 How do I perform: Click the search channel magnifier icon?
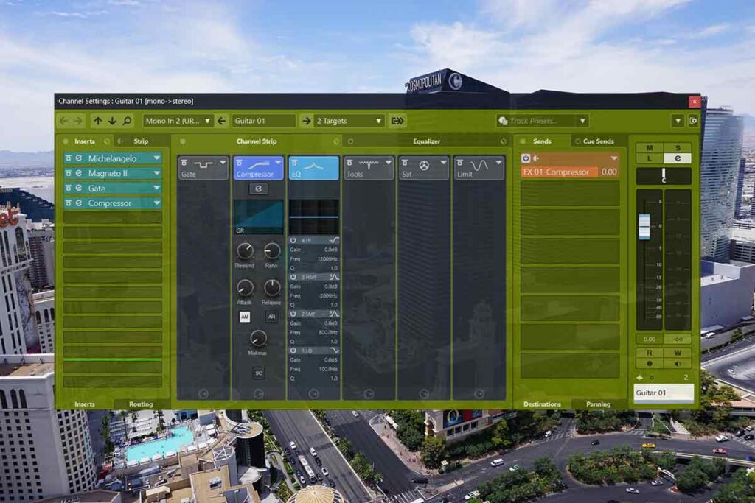(x=127, y=121)
